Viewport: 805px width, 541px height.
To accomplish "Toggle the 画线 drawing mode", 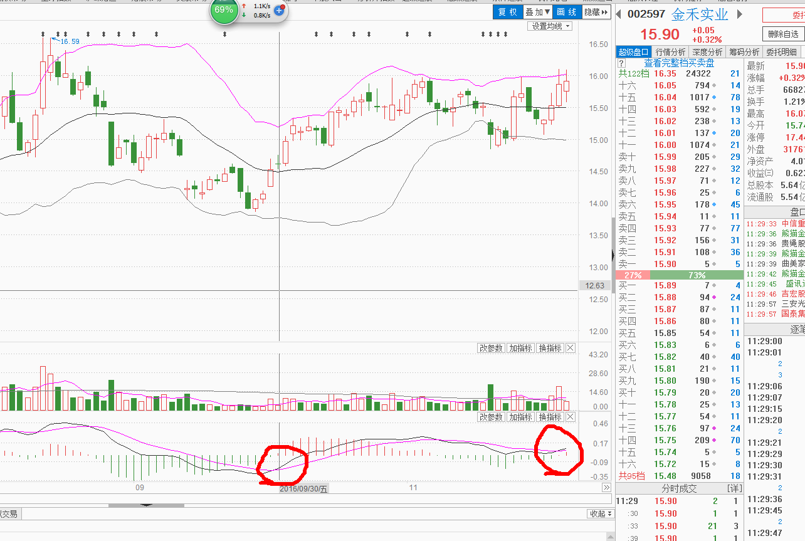I will click(x=567, y=12).
